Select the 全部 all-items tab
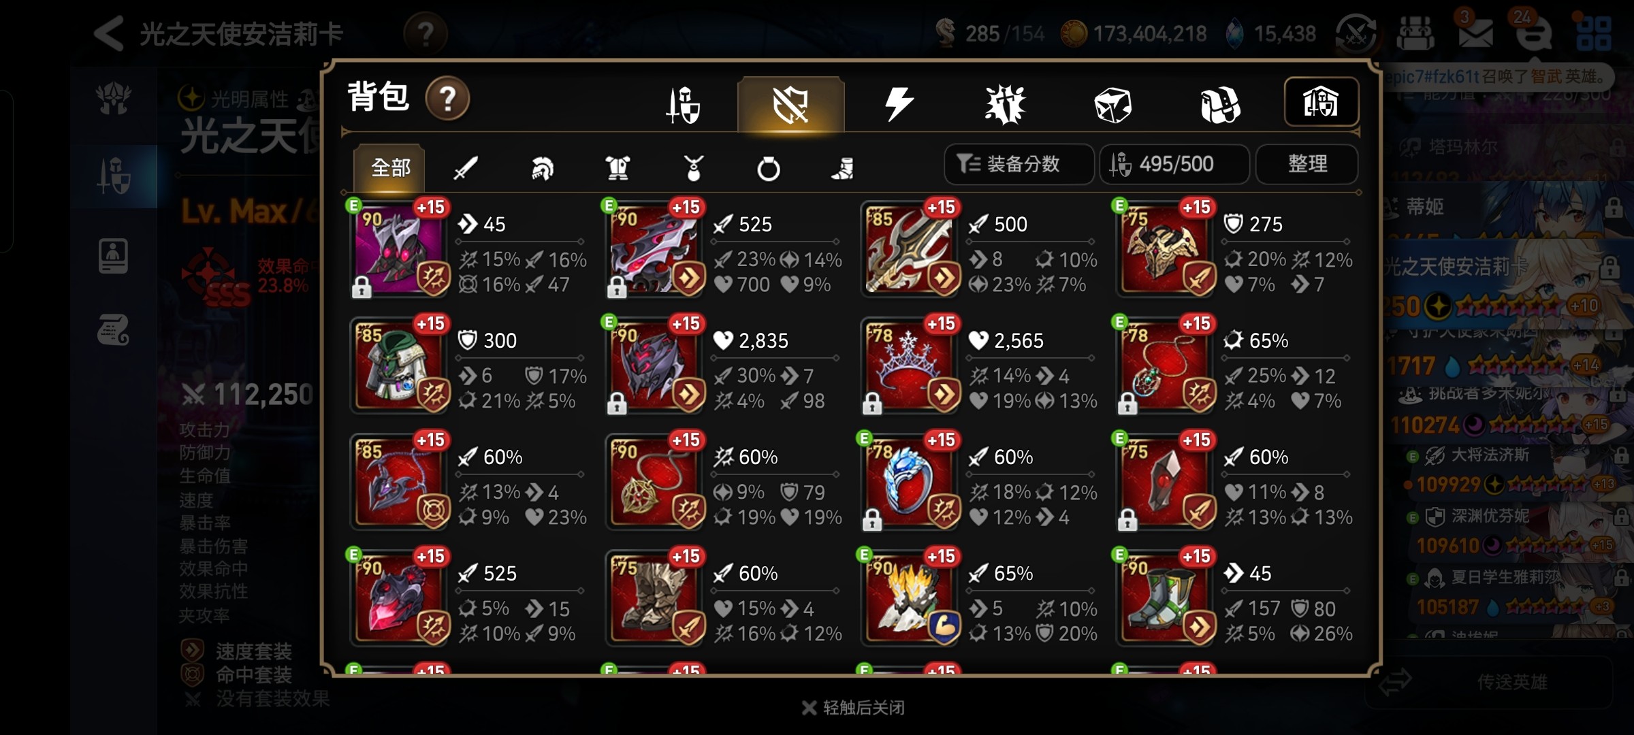Screen dimensions: 1634x735 [389, 167]
